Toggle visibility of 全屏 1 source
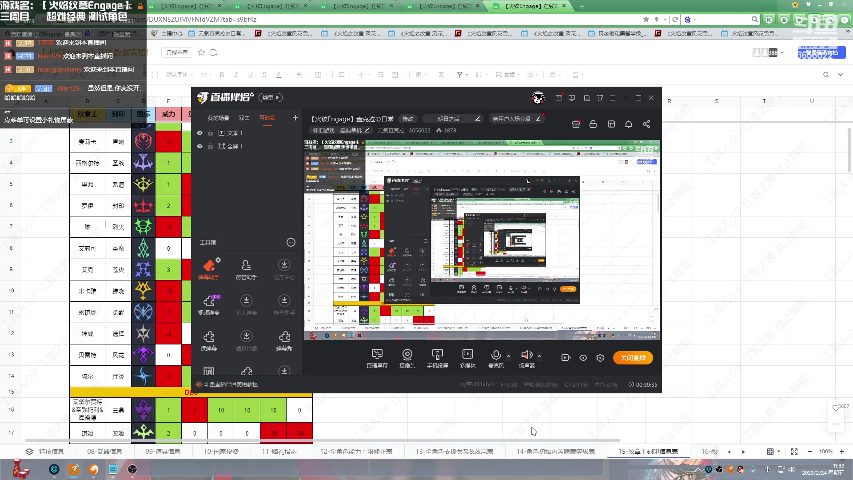Screen dimensions: 853x480 click(199, 146)
